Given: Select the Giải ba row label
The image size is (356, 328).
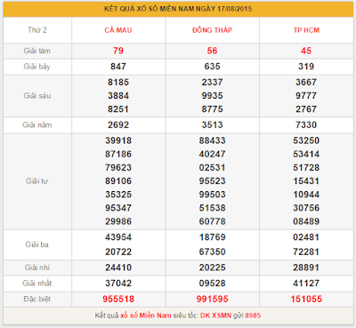Looking at the screenshot, I should (x=37, y=244).
